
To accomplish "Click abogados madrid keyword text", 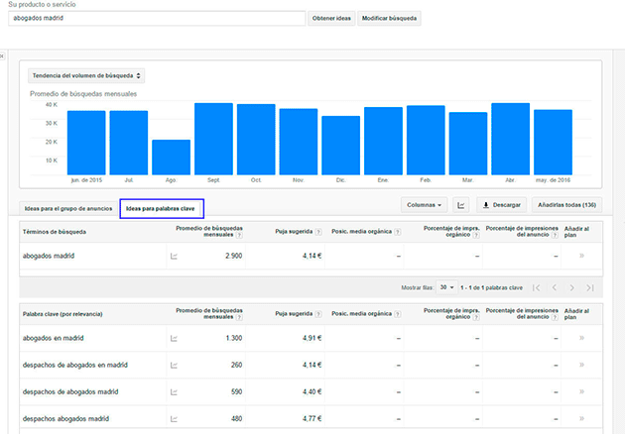I will (x=49, y=256).
